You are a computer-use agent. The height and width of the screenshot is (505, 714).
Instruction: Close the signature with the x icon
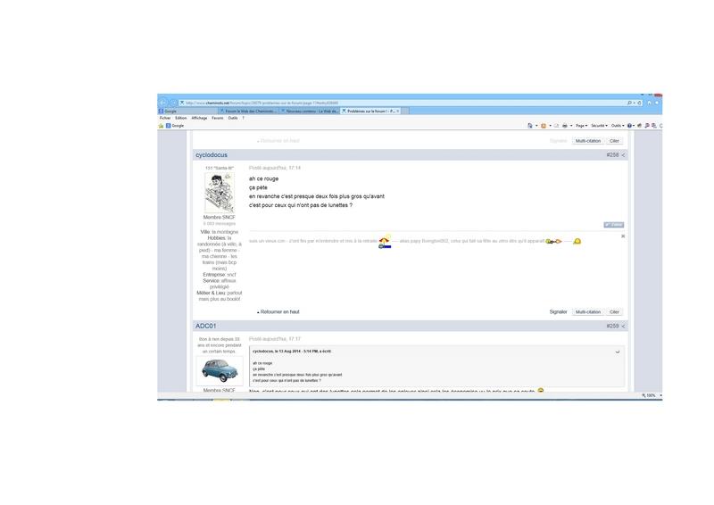click(x=623, y=236)
